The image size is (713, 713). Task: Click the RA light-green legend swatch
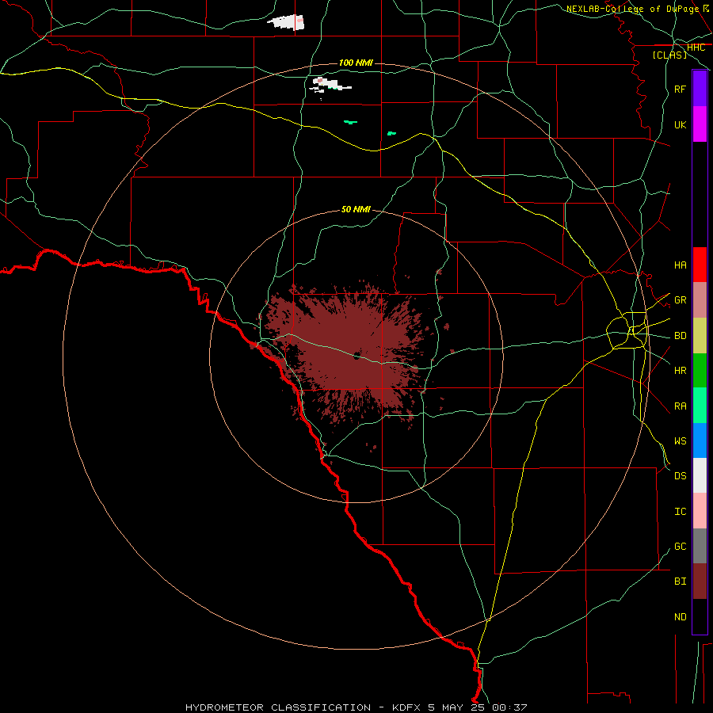700,406
